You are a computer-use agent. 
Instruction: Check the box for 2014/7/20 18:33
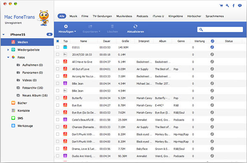point(58,54)
